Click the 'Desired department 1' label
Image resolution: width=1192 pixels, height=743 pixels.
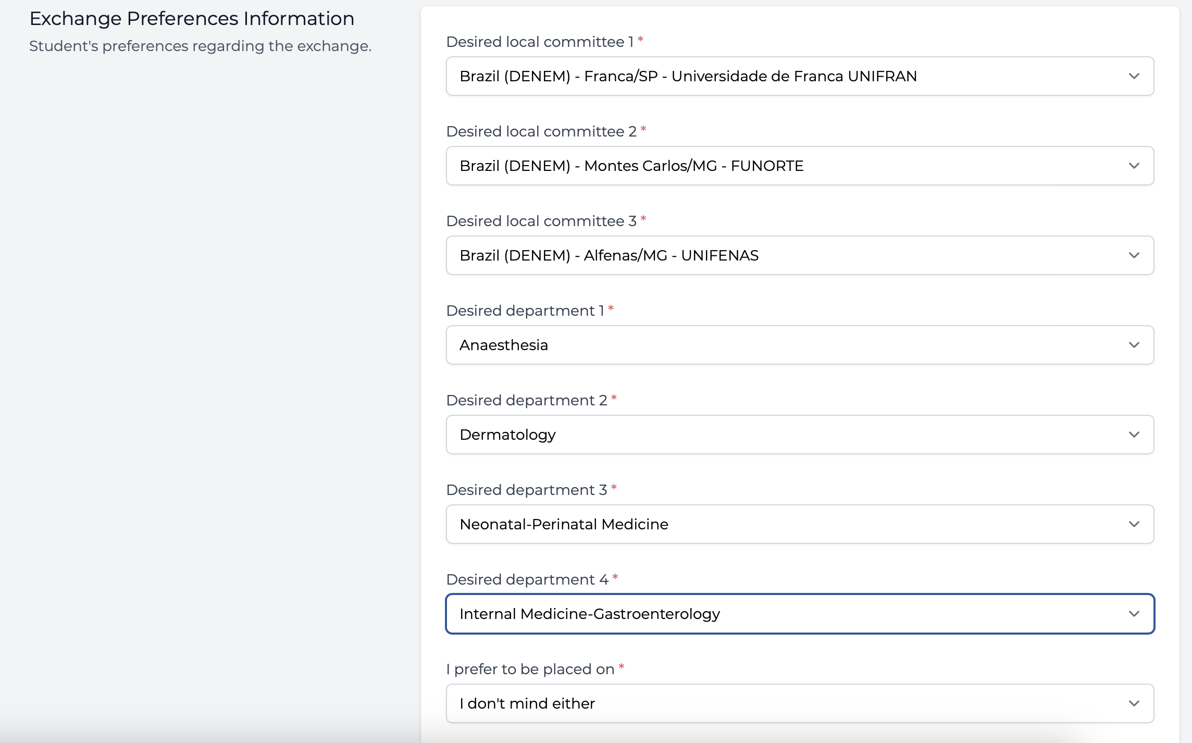click(526, 311)
